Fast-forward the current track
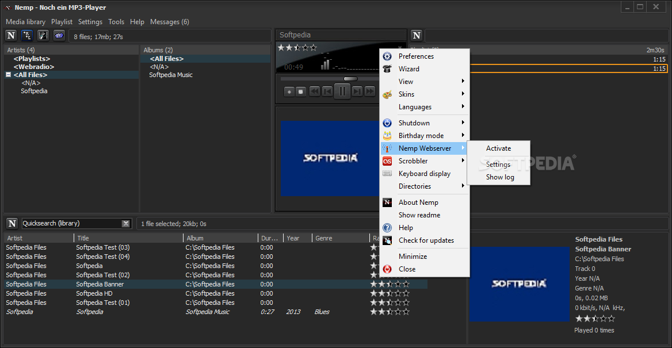 coord(369,91)
